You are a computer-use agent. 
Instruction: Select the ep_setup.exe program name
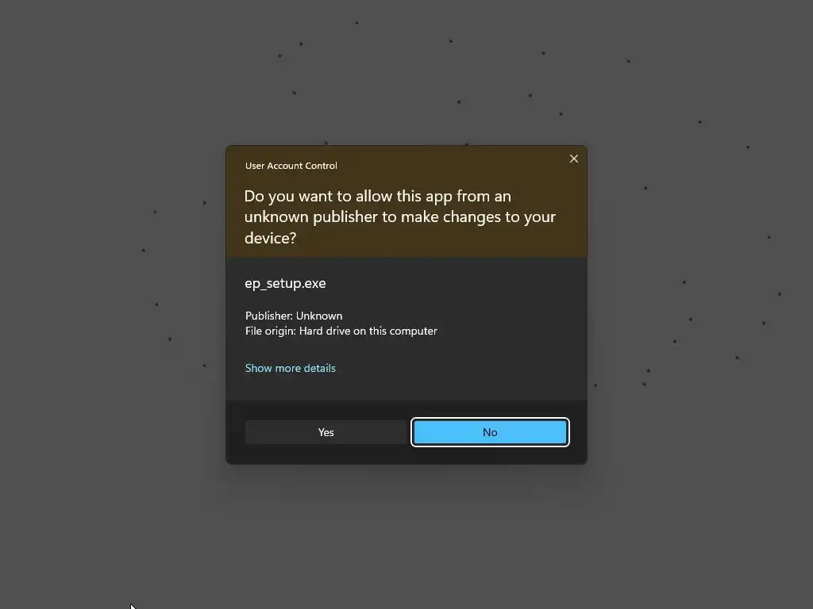[285, 284]
